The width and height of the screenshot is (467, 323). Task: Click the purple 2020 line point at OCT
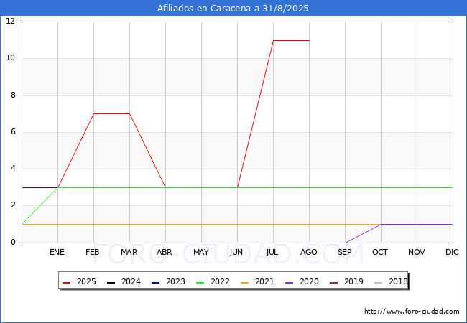tap(381, 224)
